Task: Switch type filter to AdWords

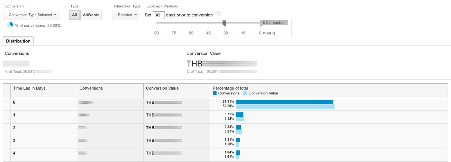Action: tap(91, 15)
